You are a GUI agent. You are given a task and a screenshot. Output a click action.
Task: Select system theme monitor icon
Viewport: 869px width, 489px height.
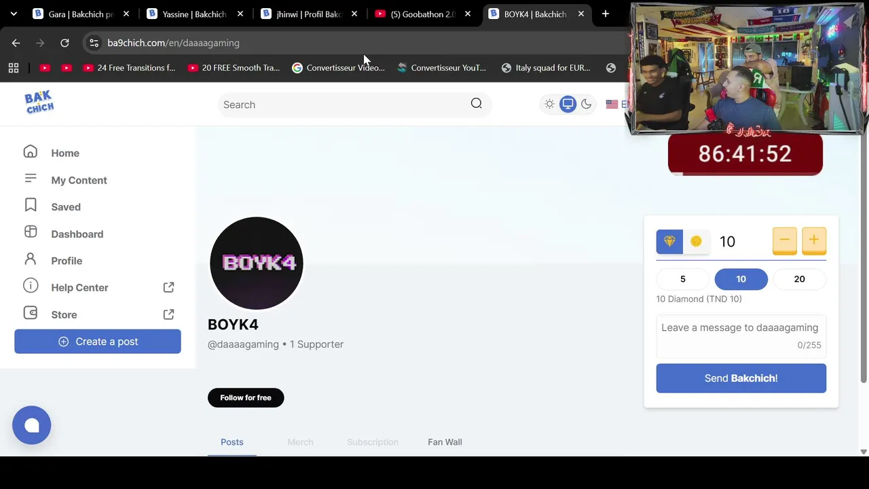point(568,104)
